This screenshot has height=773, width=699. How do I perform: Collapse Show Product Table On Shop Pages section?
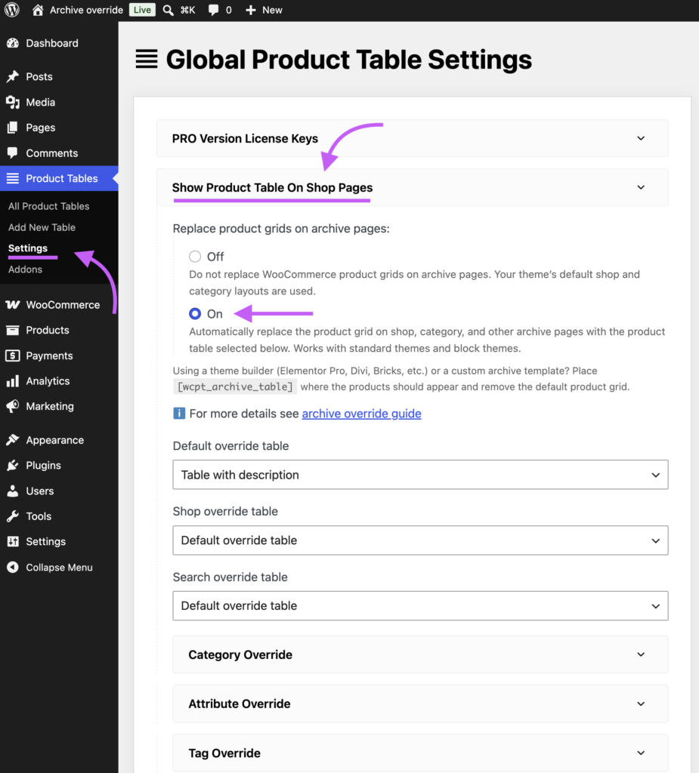412,187
